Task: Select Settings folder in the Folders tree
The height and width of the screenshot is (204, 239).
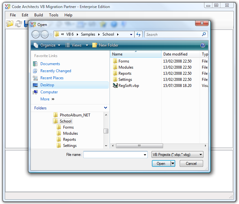Action: tap(70, 146)
